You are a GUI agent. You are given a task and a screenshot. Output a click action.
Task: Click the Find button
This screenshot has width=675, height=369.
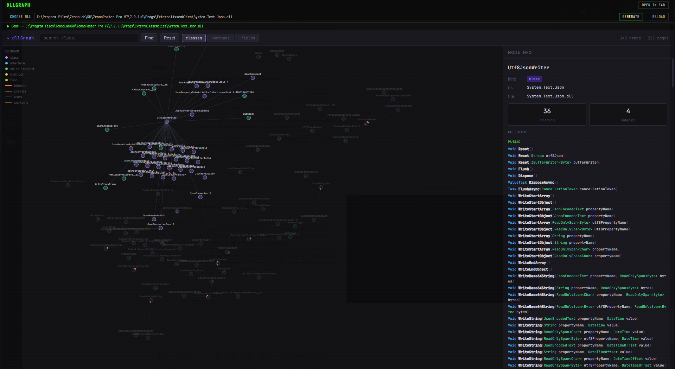149,38
